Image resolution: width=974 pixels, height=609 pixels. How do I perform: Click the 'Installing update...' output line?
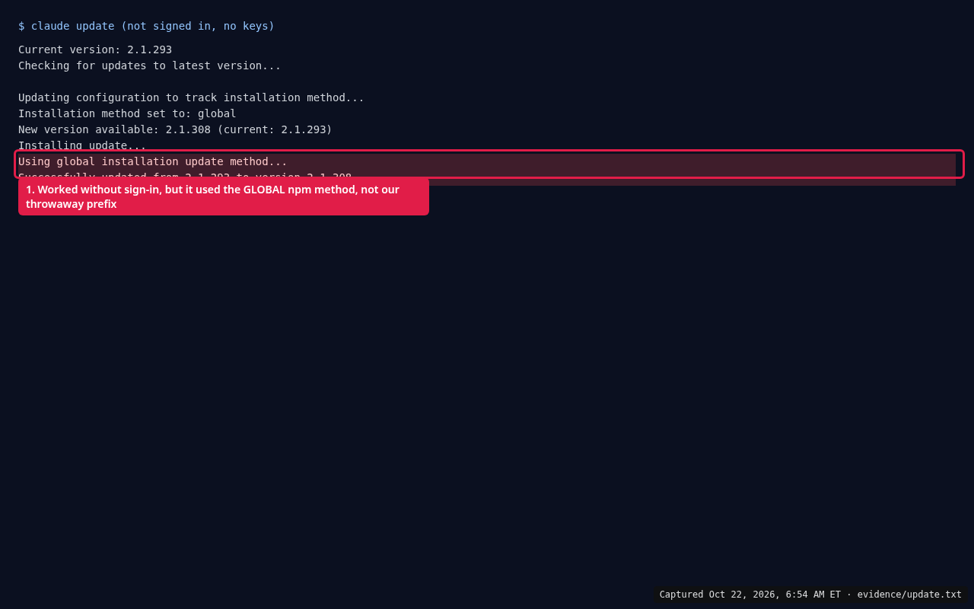82,145
